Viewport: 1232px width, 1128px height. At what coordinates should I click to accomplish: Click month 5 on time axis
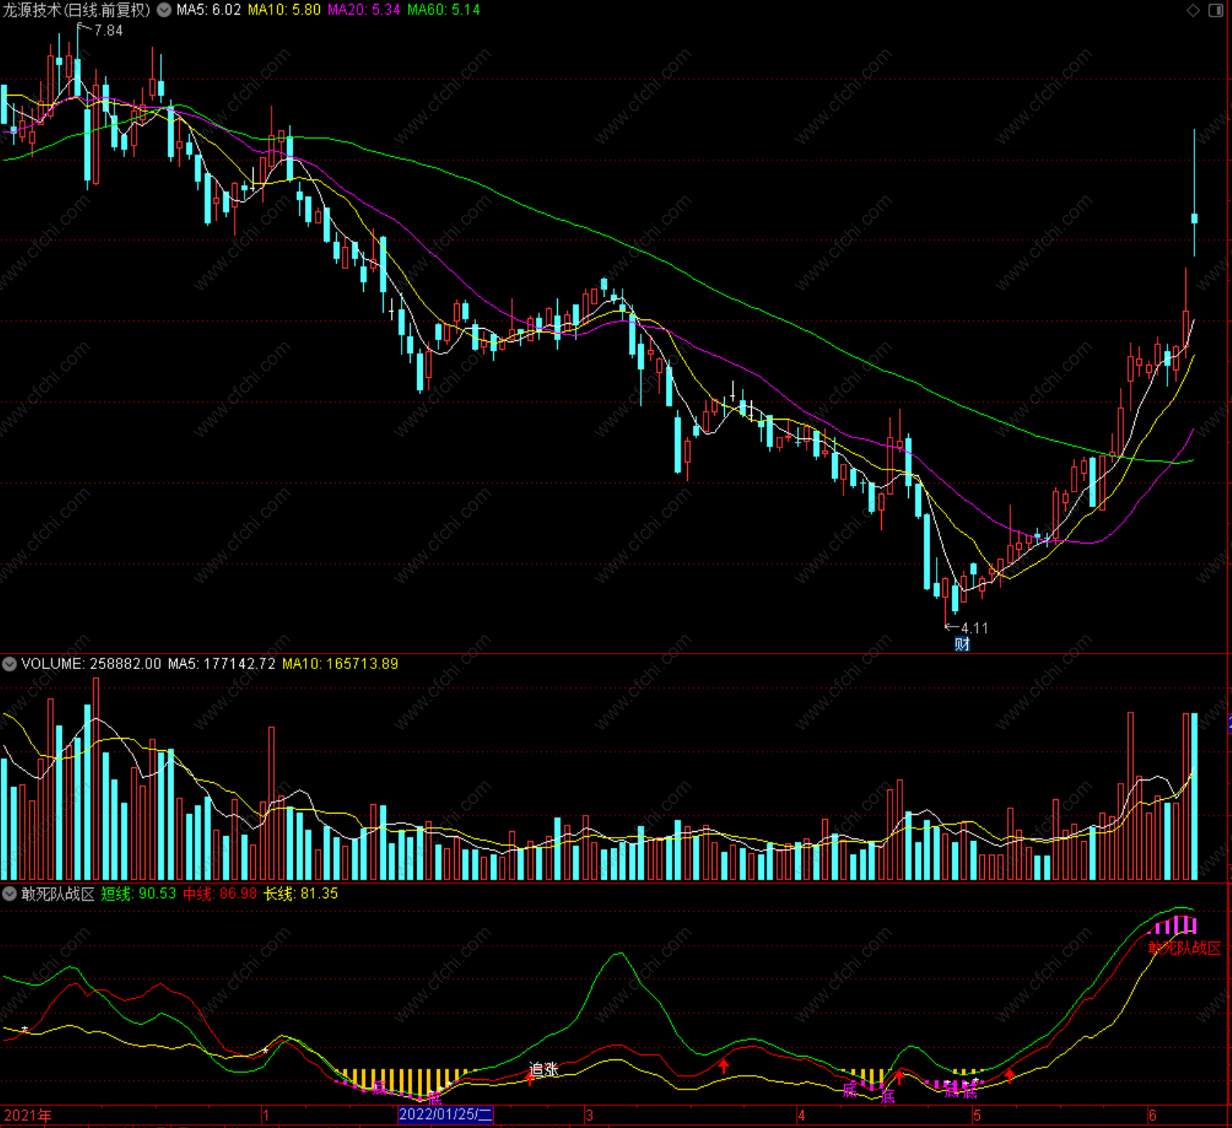coord(977,1115)
